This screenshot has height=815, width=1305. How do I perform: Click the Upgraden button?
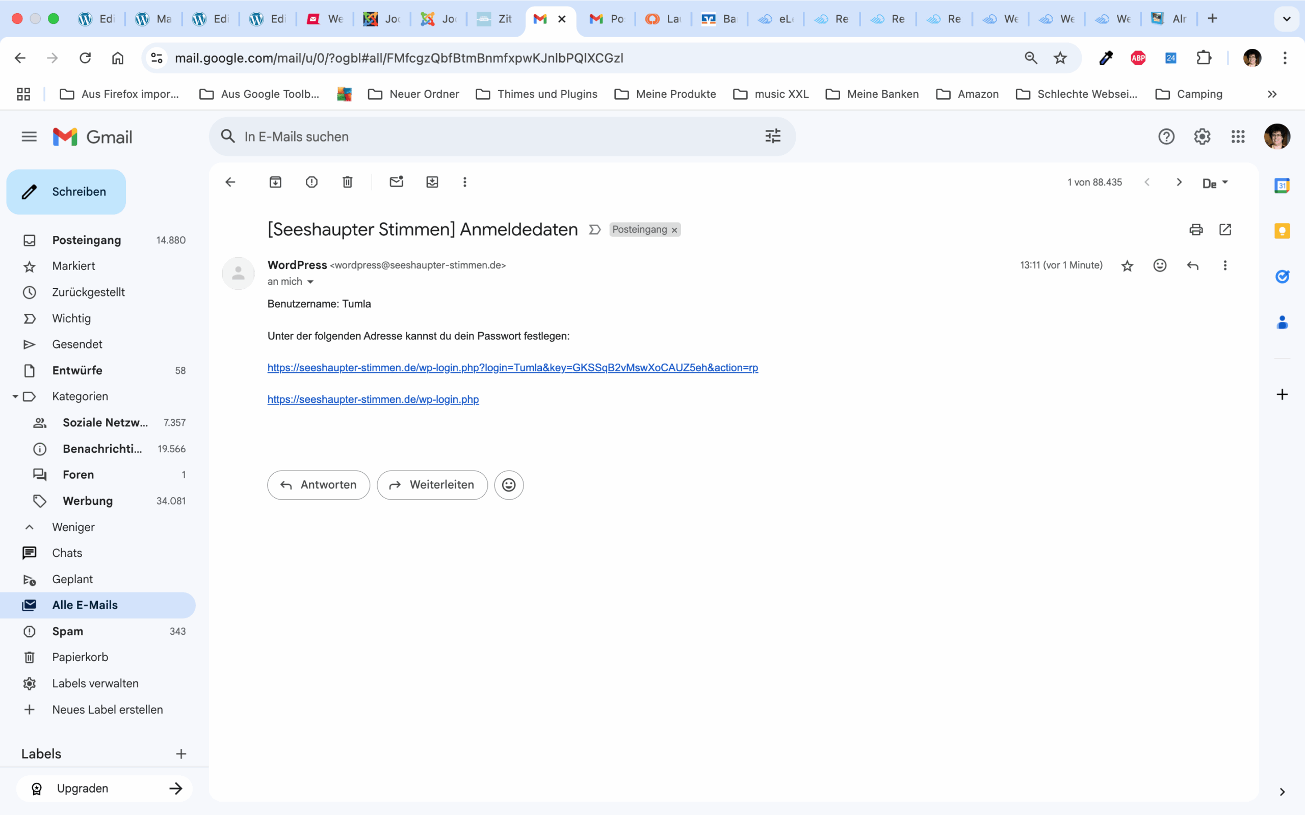105,789
